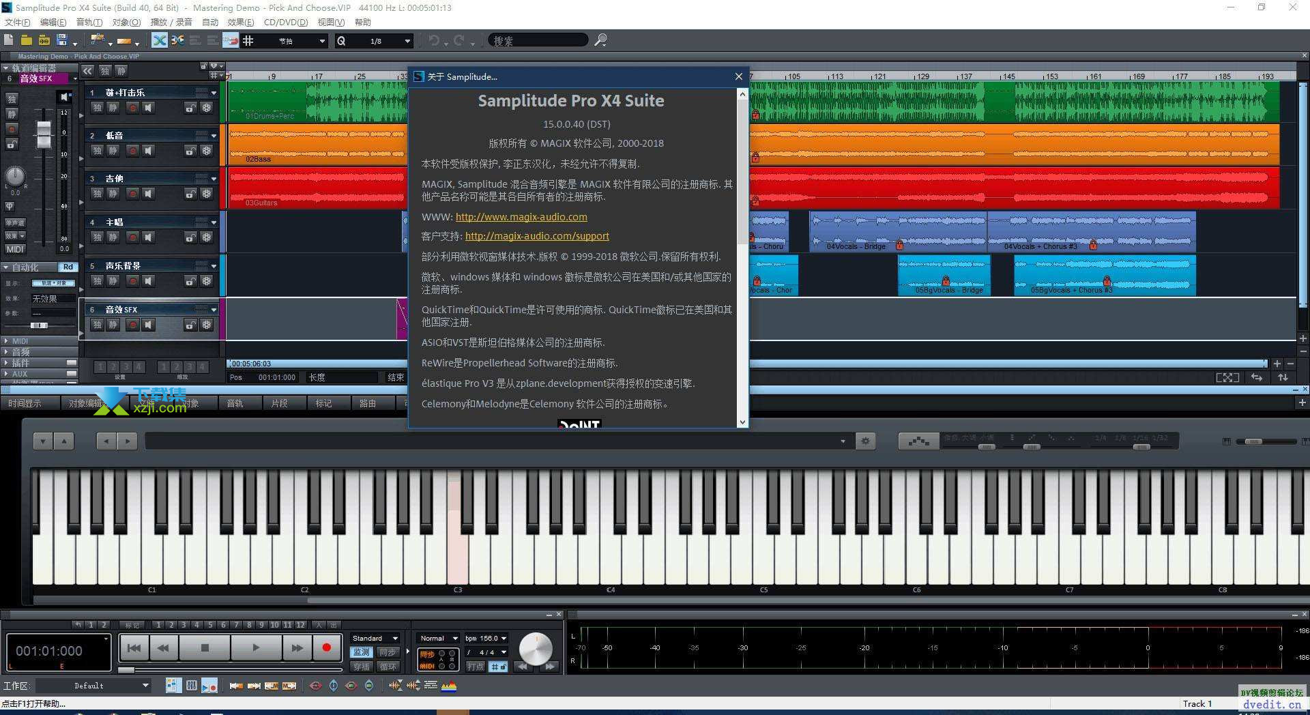The image size is (1310, 715).
Task: Open the 效果(F) menu
Action: 241,22
